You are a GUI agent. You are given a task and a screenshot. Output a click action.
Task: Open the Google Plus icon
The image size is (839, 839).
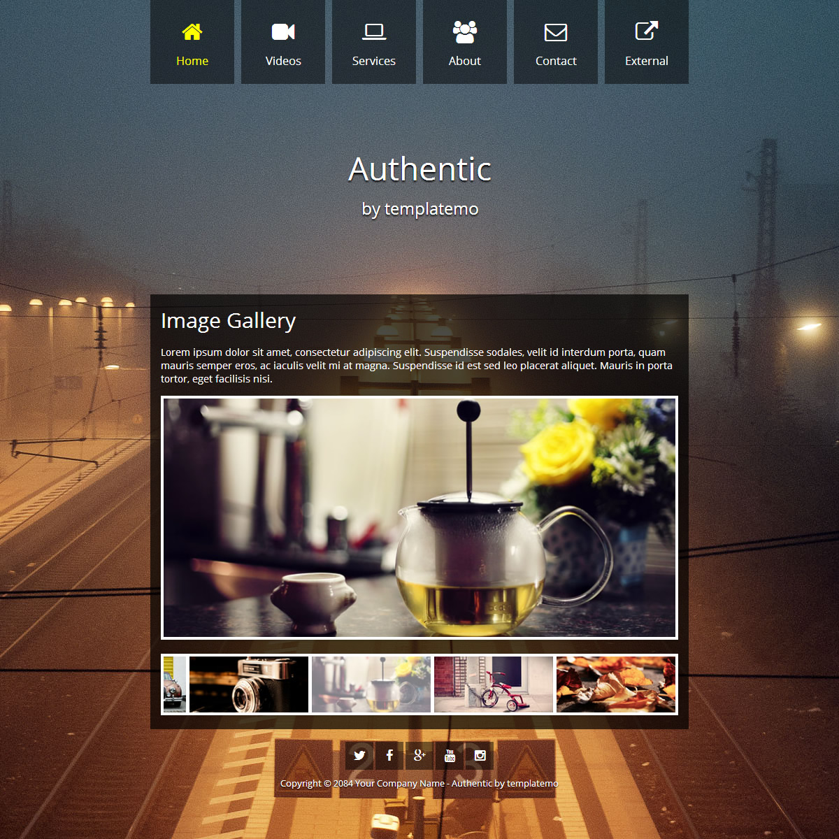tap(419, 755)
